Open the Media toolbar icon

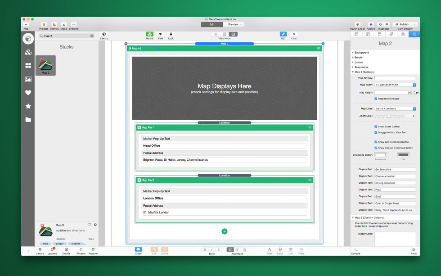pyautogui.click(x=64, y=24)
